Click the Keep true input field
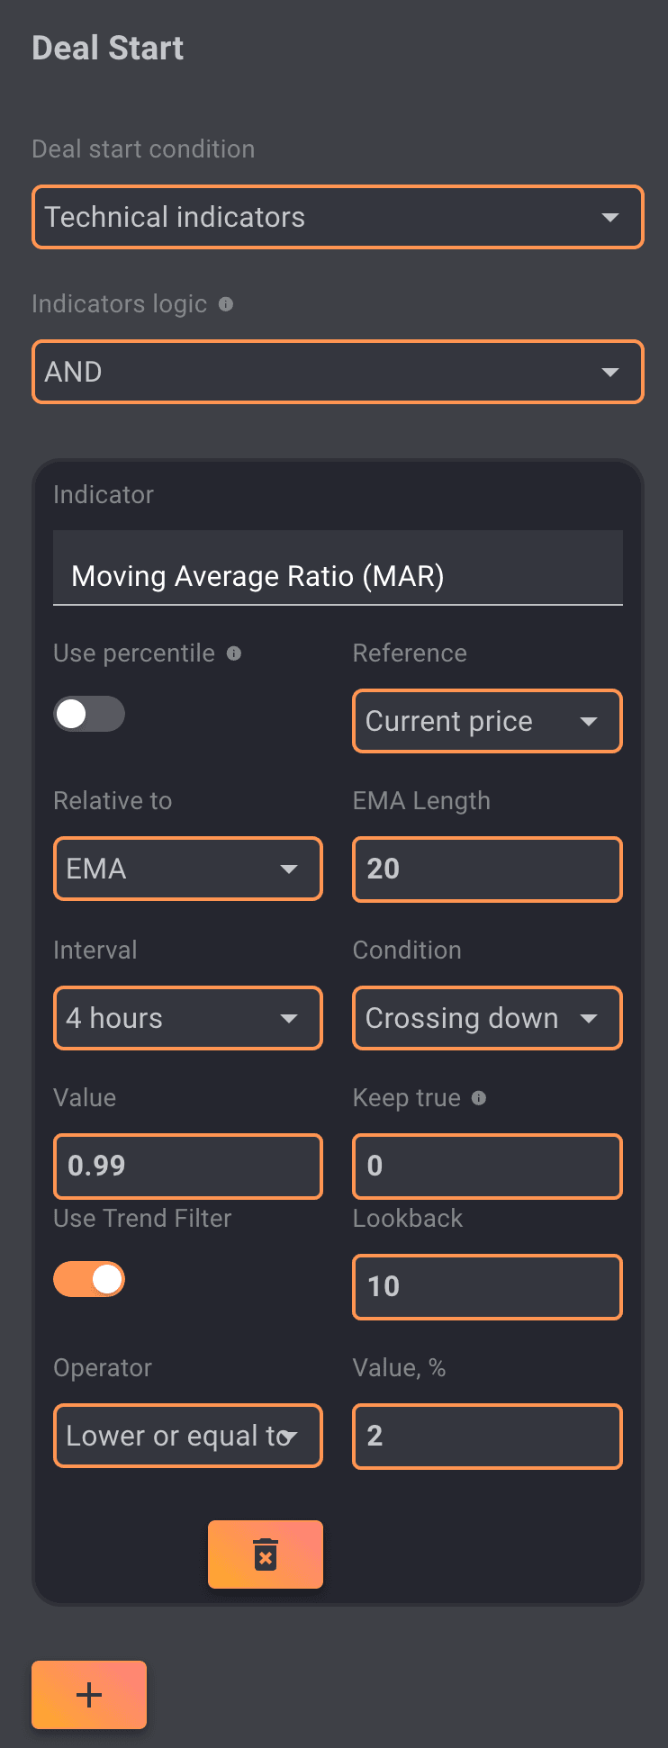668x1748 pixels. [x=487, y=1166]
